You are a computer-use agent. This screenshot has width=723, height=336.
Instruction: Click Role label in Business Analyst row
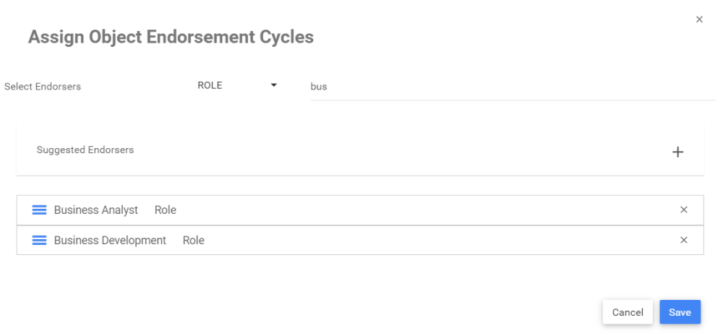click(166, 210)
